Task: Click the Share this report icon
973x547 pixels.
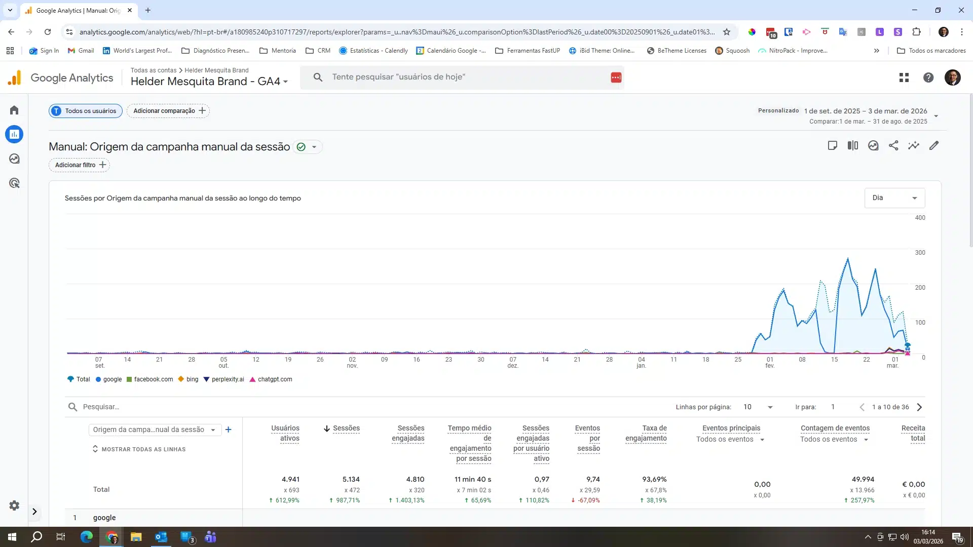Action: (893, 146)
